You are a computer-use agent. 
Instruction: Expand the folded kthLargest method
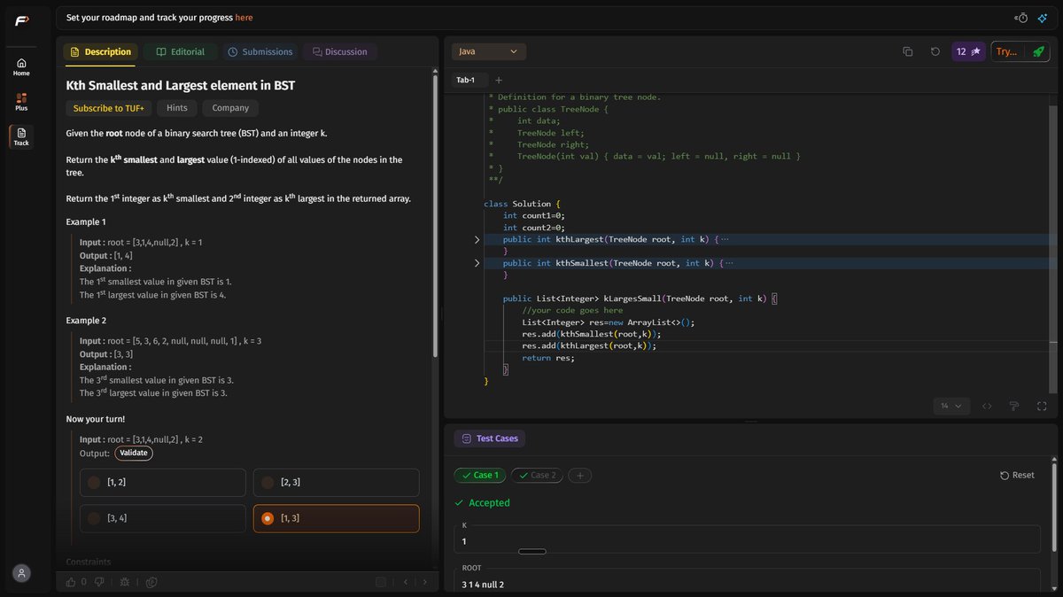pyautogui.click(x=477, y=239)
